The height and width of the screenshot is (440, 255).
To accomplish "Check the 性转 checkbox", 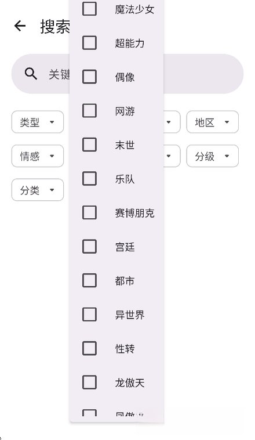I will point(89,348).
